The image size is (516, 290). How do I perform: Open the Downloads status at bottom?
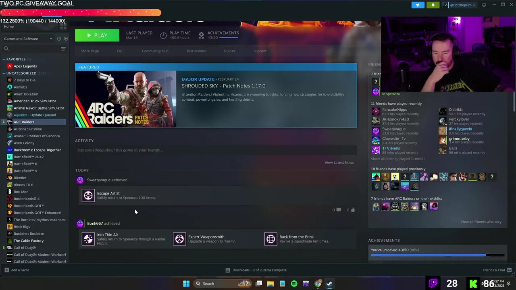tap(256, 270)
